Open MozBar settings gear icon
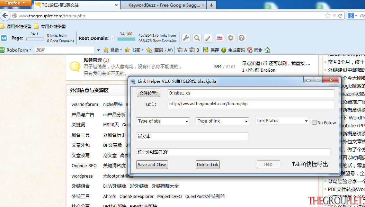 [230, 38]
